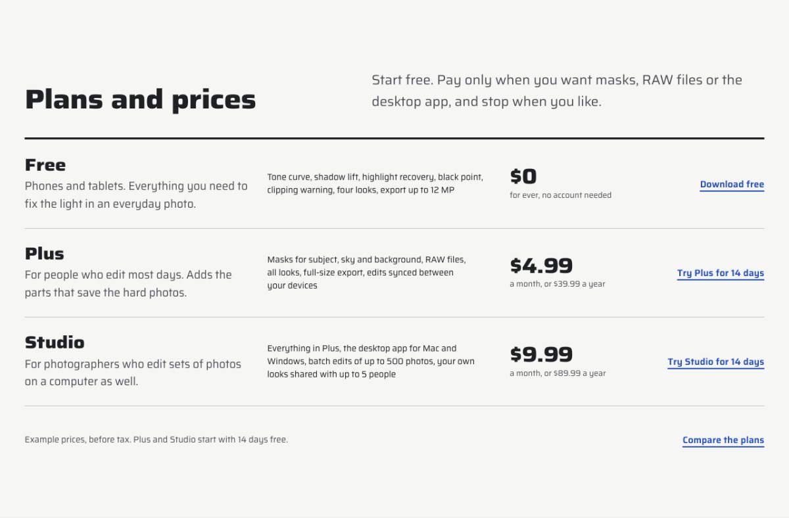The width and height of the screenshot is (789, 518).
Task: Click the $89.99 a year billing note
Action: click(558, 373)
